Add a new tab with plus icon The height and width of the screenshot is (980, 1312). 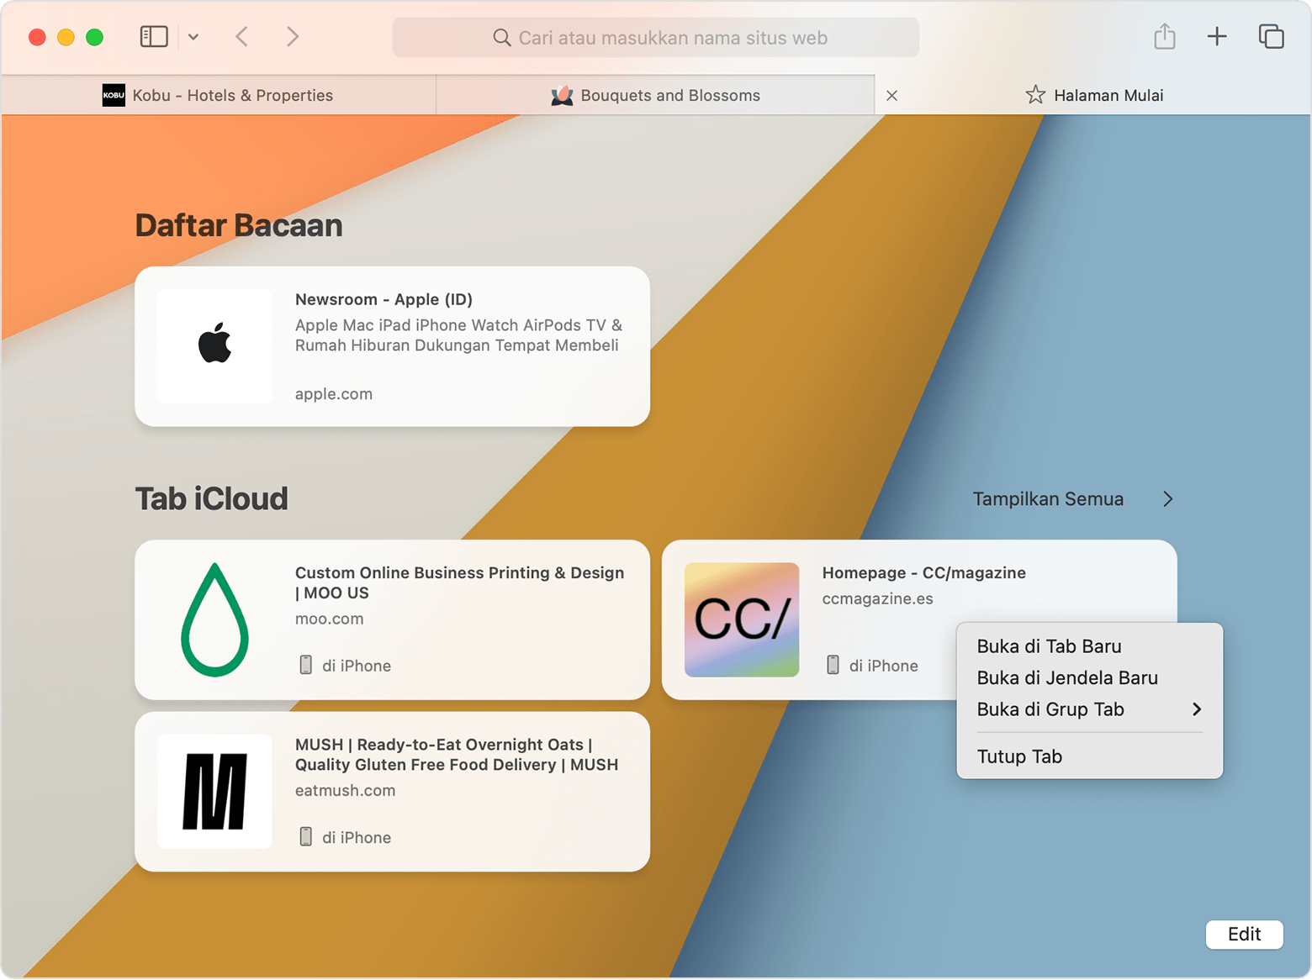coord(1216,36)
